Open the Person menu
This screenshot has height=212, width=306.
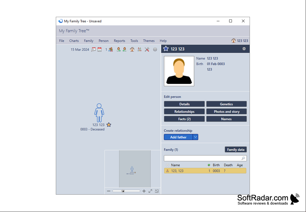pyautogui.click(x=103, y=41)
